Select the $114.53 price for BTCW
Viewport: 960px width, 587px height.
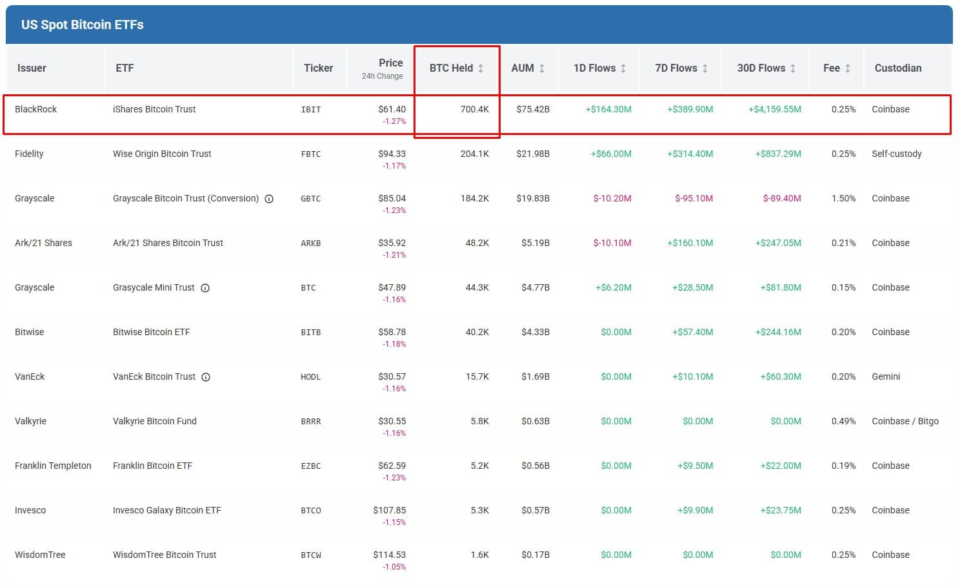(x=390, y=555)
